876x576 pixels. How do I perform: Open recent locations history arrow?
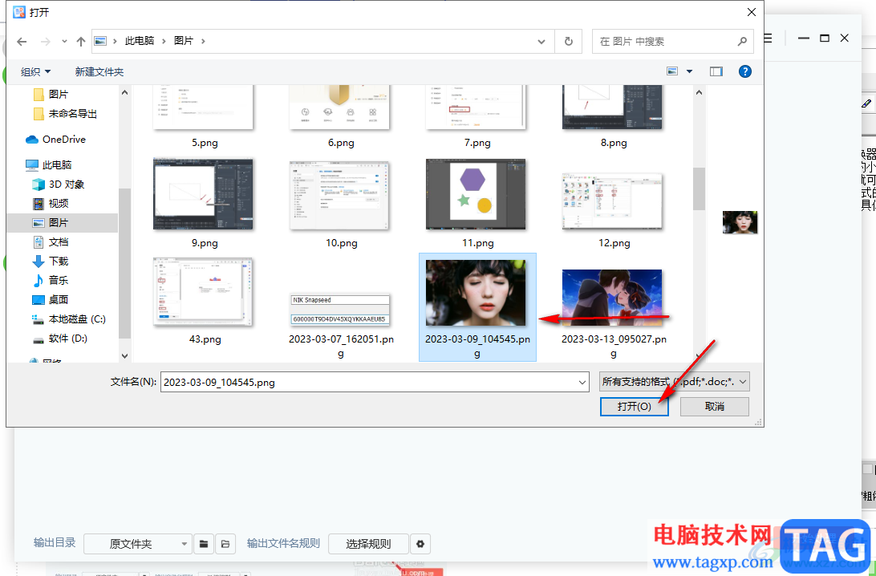pos(64,42)
